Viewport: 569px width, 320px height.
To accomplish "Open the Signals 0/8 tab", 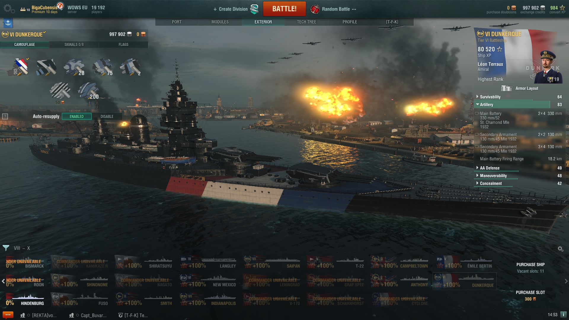I will click(x=74, y=44).
